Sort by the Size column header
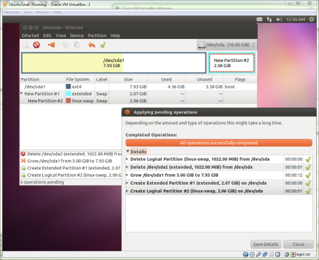This screenshot has height=260, width=319. tap(128, 79)
